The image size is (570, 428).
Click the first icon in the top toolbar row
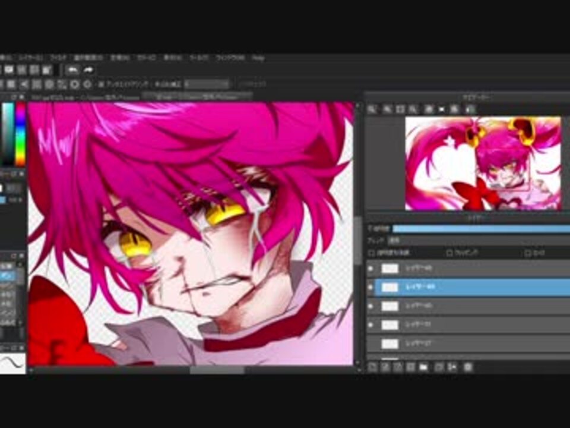tap(9, 70)
